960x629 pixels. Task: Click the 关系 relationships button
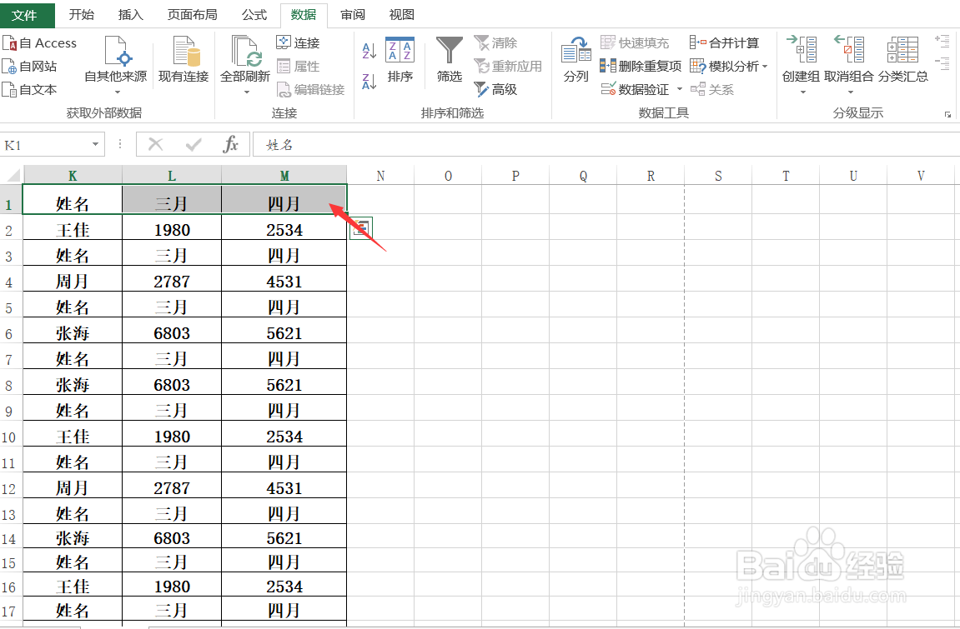[712, 89]
